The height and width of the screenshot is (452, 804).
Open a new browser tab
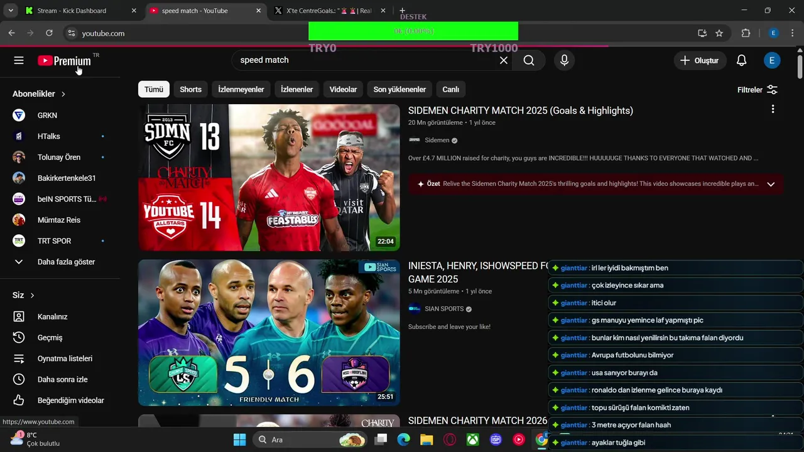tap(403, 11)
